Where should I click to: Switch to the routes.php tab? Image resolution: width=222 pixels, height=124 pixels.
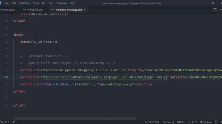(x=8, y=10)
